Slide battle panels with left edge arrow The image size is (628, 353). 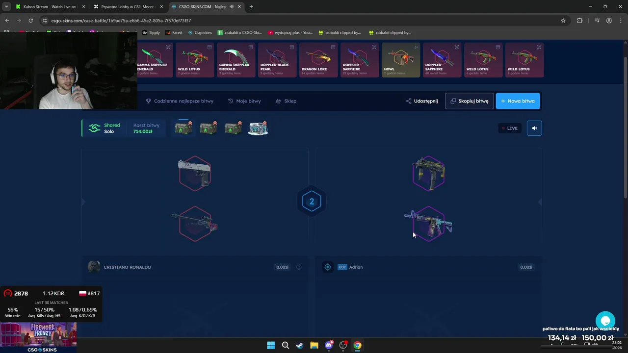(x=83, y=202)
